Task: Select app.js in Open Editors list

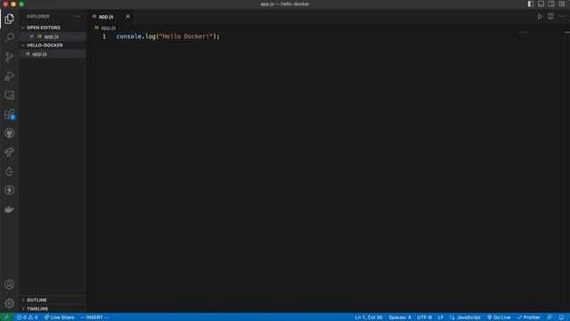Action: [52, 37]
